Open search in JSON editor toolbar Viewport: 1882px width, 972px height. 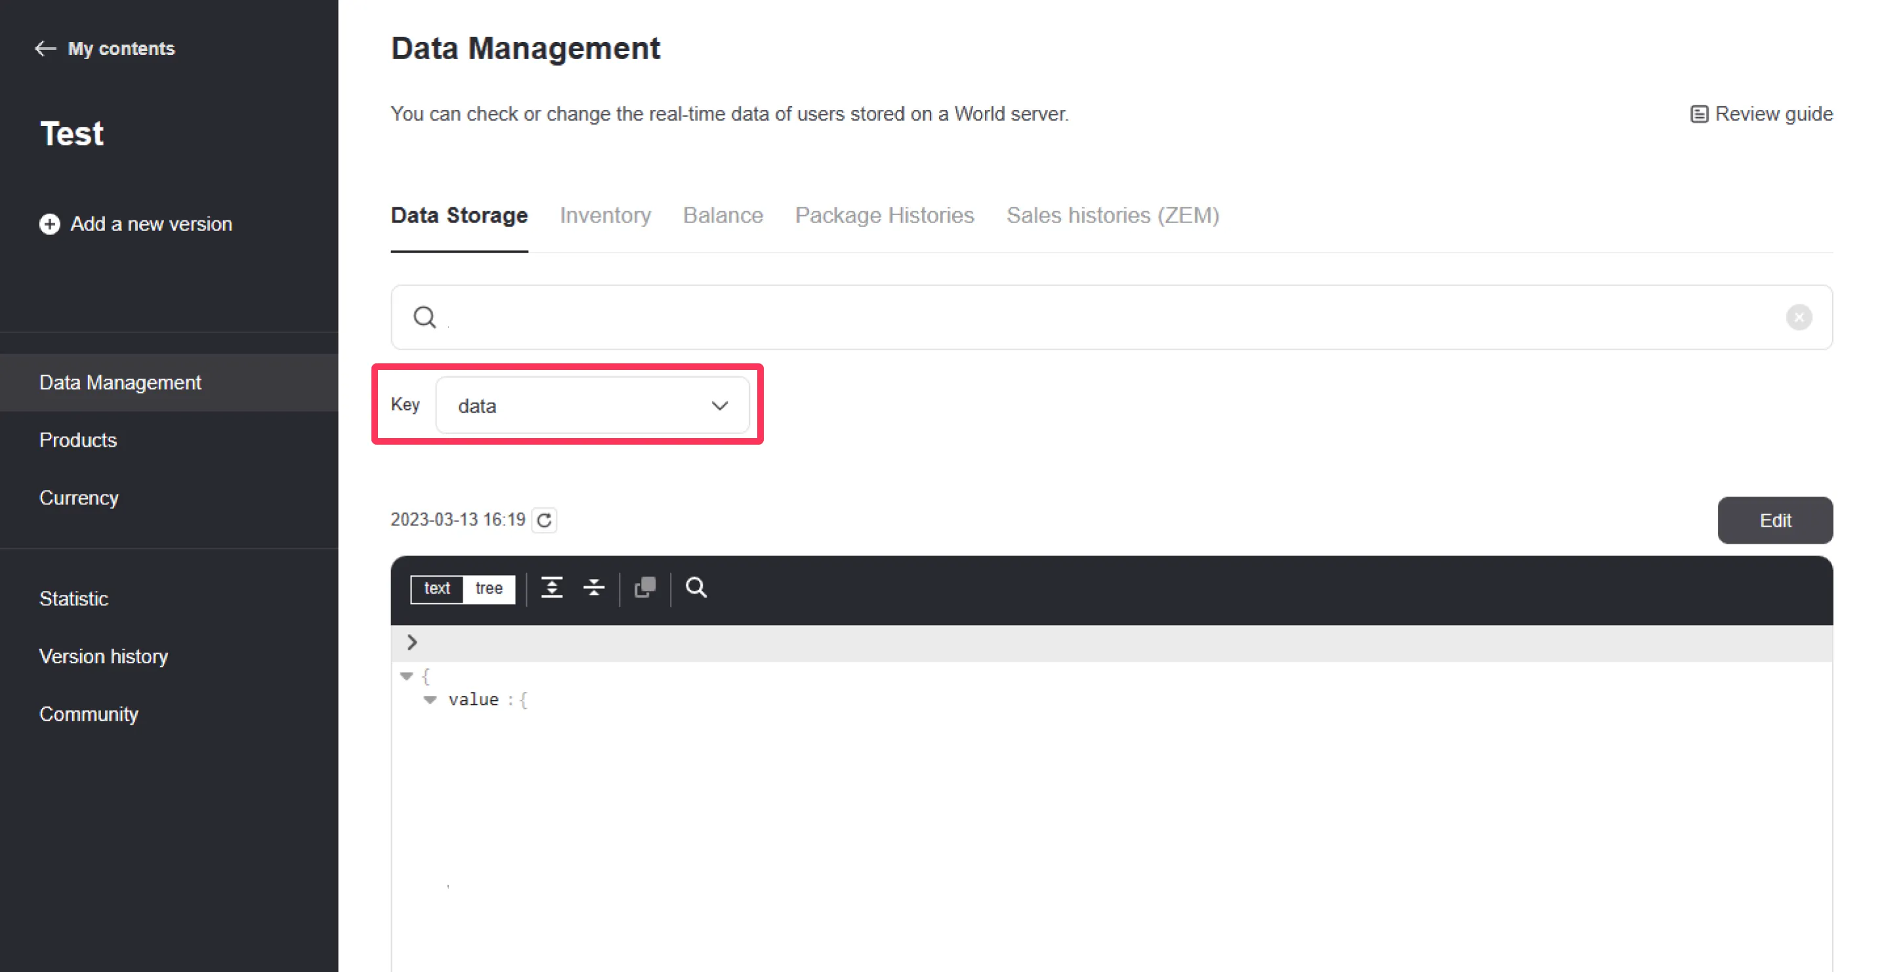[x=696, y=588]
